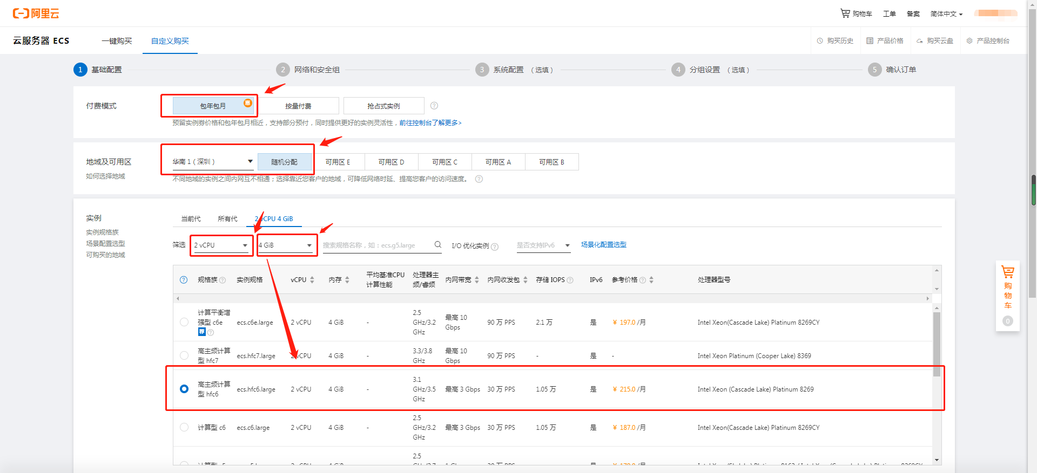The image size is (1037, 473).
Task: Click the cart count badge showing 0
Action: pyautogui.click(x=1008, y=321)
